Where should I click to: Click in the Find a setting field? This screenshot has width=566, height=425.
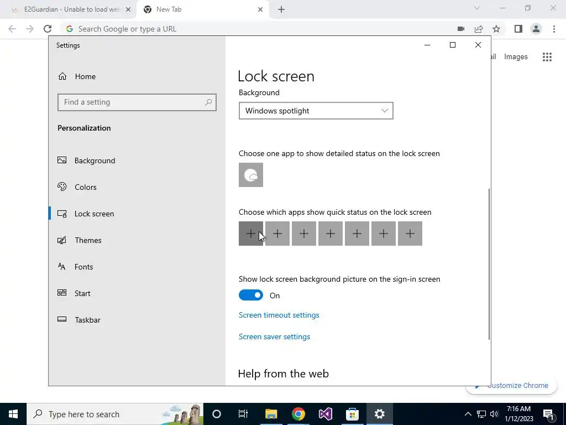click(137, 102)
